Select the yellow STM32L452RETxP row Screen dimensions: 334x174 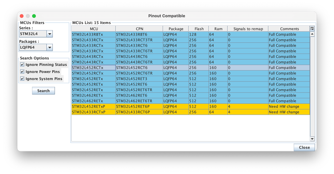tap(191, 107)
